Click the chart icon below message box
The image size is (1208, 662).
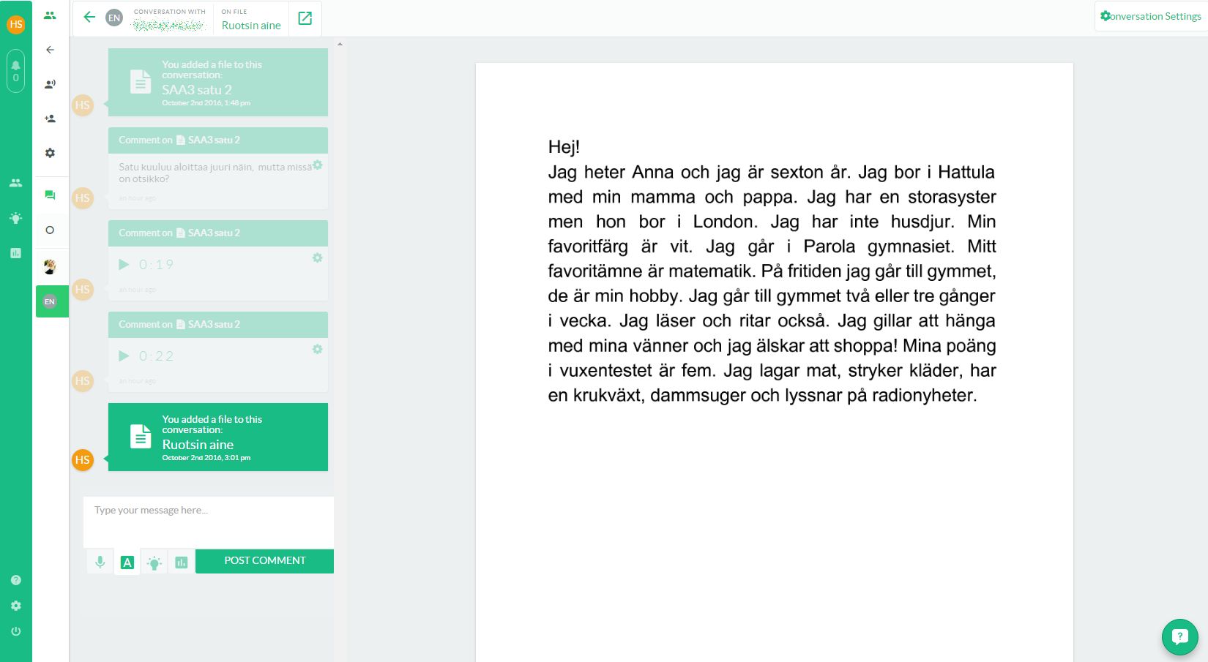[182, 562]
